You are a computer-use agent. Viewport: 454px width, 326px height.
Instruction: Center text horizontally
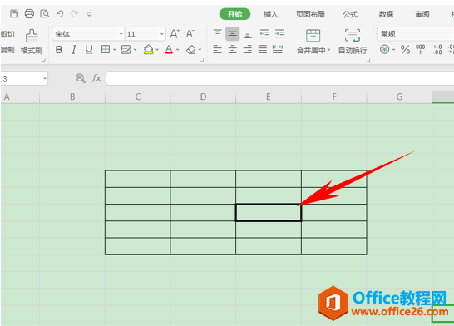tap(232, 50)
